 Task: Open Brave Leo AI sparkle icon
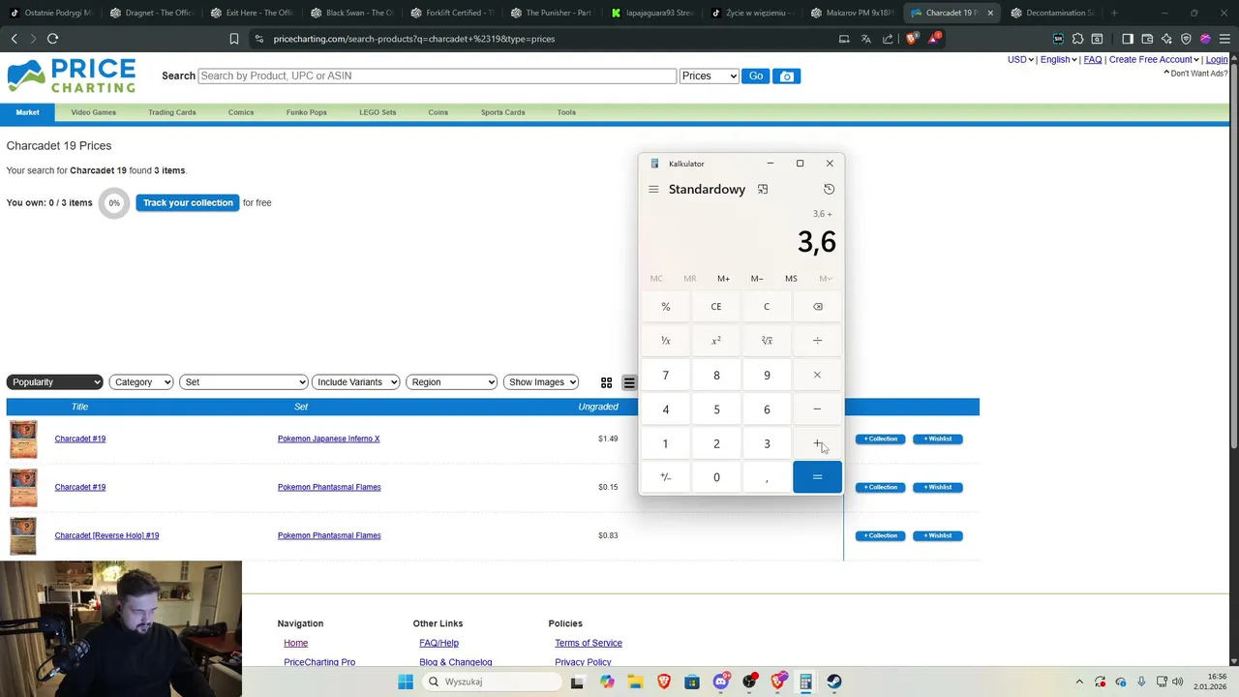1166,39
